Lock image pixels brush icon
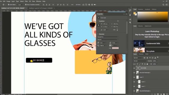169x95 pixels. click(x=140, y=64)
